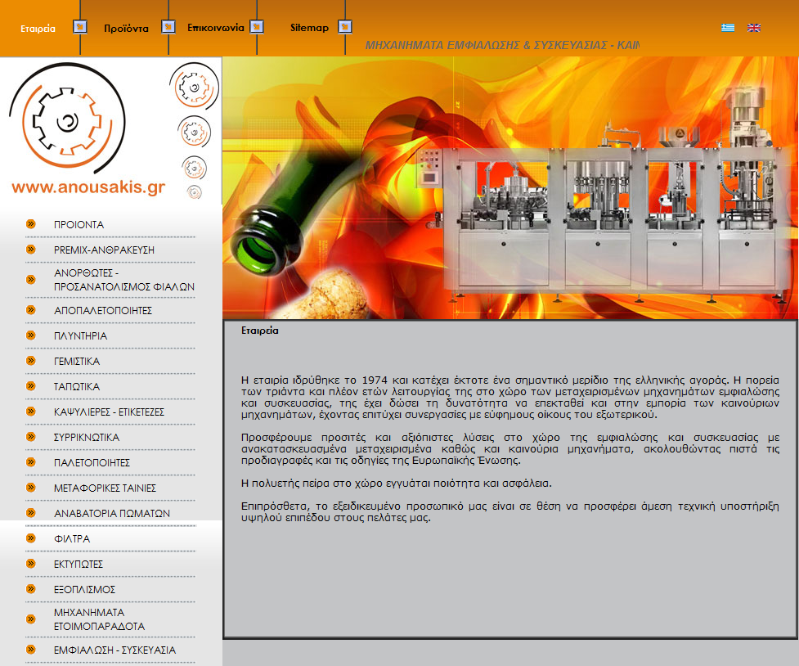Open the Εταιρεία top menu item
799x666 pixels.
click(x=38, y=29)
